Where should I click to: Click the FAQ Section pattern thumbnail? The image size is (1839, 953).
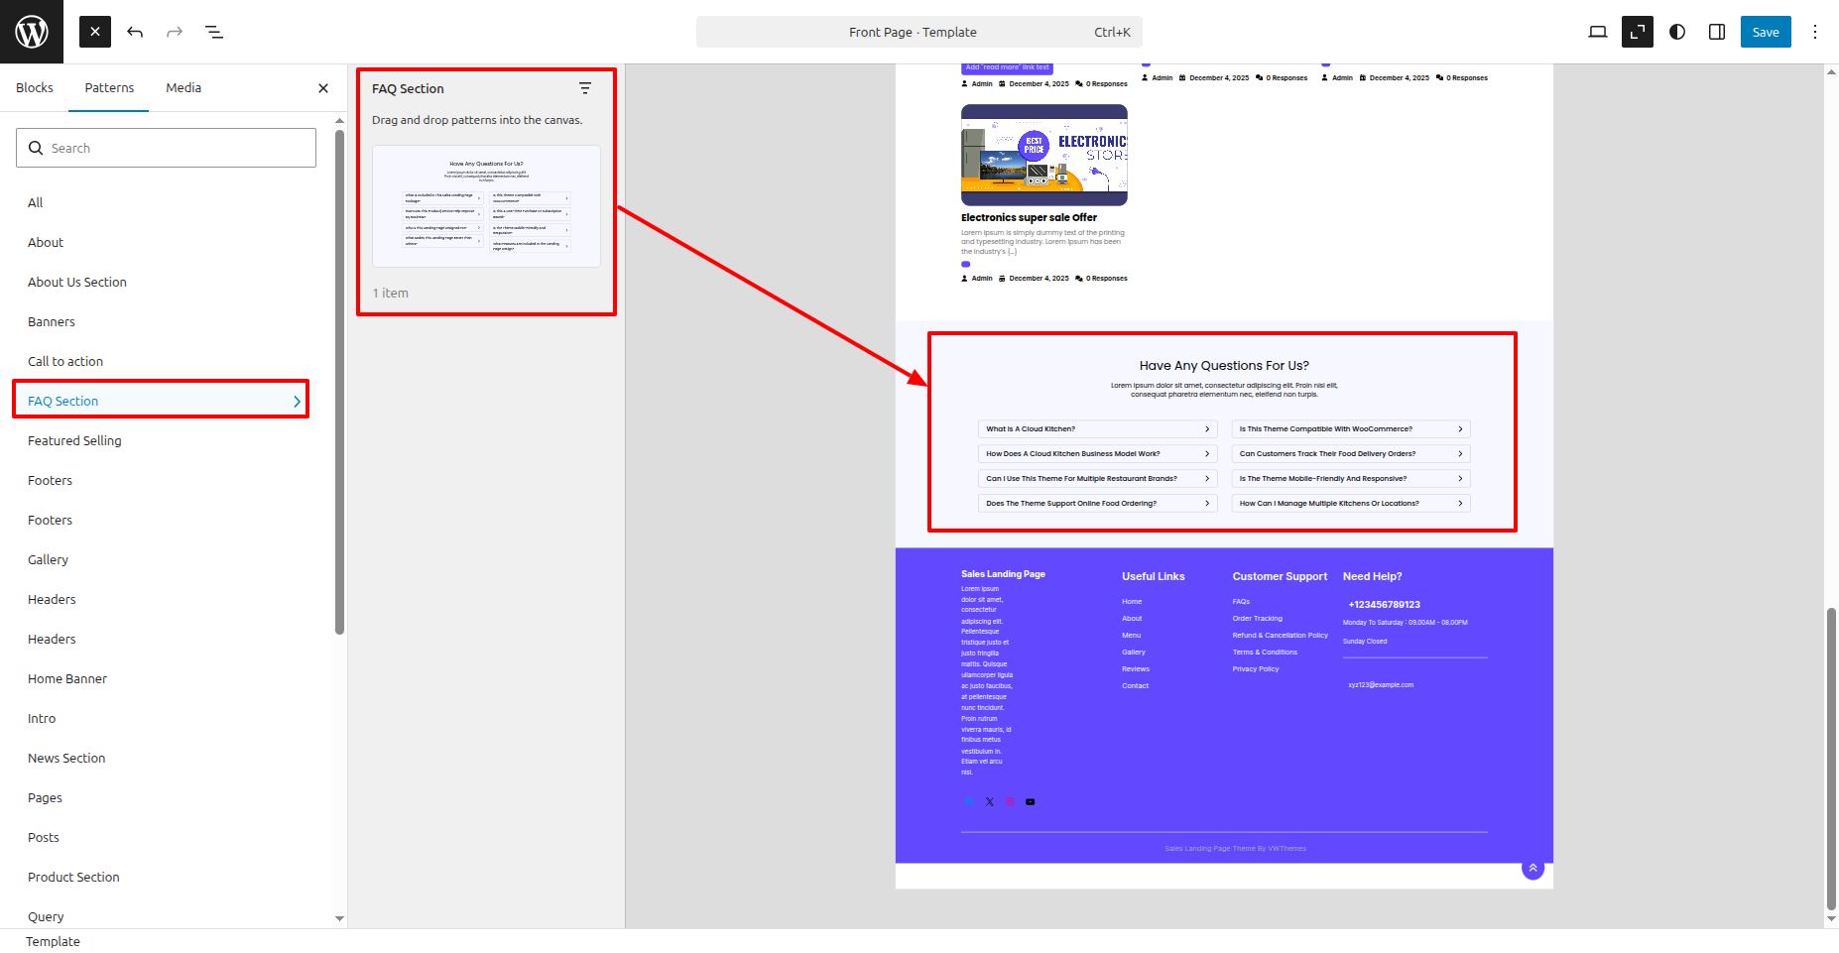486,206
